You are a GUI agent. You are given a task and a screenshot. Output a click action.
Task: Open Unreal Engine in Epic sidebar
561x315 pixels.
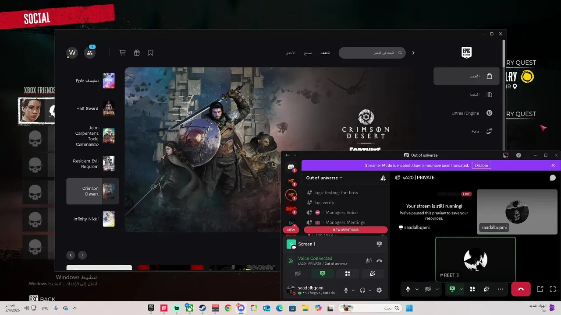coord(466,113)
